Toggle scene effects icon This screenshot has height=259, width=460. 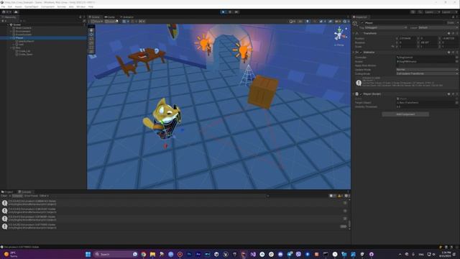[x=322, y=21]
